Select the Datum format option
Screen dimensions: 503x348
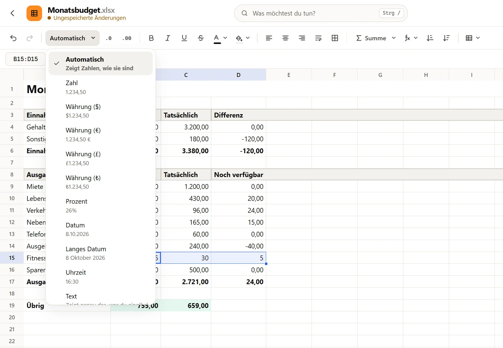[x=101, y=230]
